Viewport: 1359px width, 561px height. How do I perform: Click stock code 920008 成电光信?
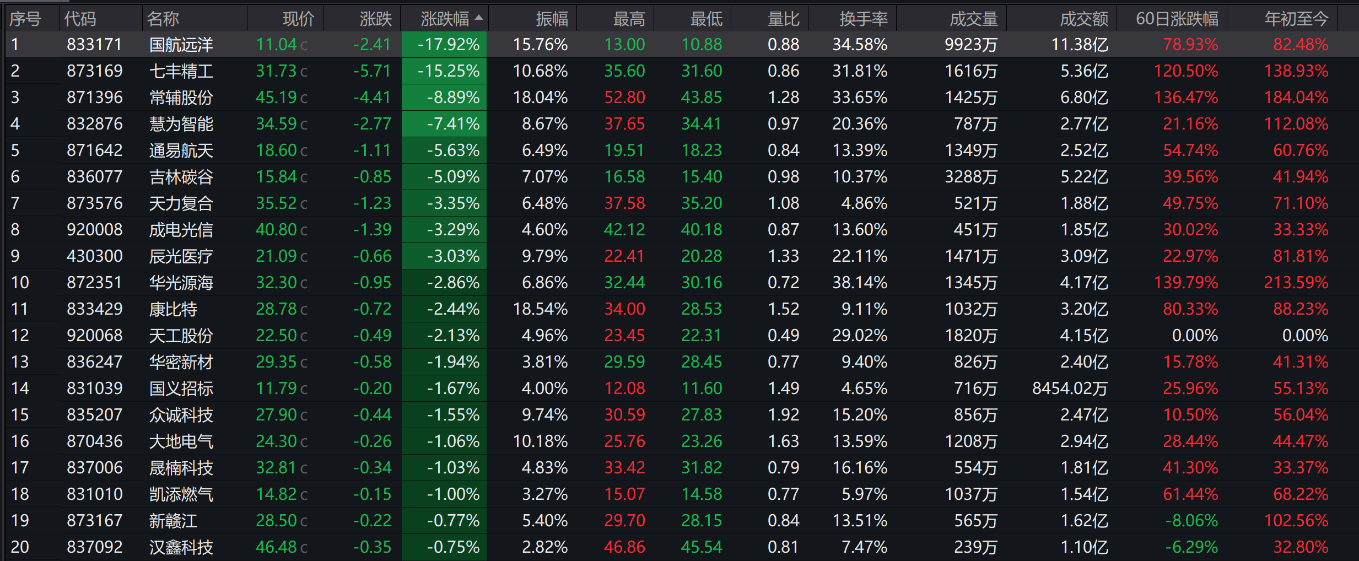tap(95, 230)
